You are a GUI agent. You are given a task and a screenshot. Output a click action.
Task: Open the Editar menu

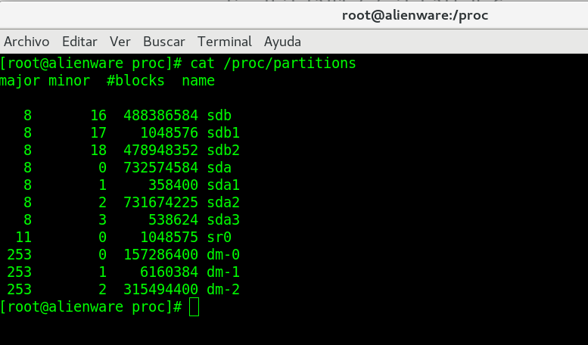79,42
